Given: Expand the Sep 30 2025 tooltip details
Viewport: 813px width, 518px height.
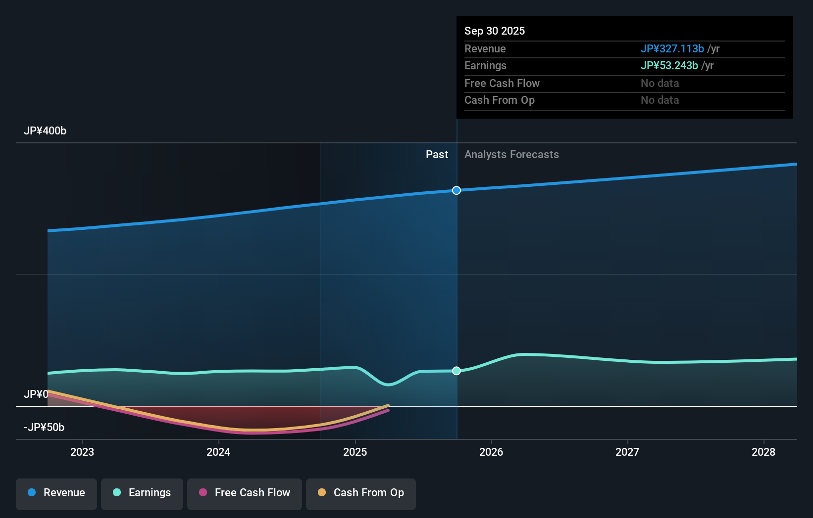Looking at the screenshot, I should 494,31.
